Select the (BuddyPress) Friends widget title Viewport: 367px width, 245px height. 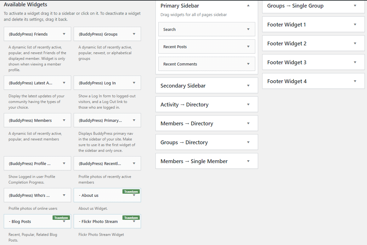click(x=28, y=34)
